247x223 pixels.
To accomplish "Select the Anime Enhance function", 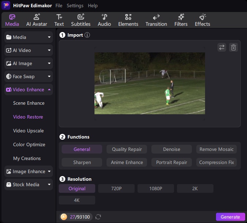I will tap(127, 162).
